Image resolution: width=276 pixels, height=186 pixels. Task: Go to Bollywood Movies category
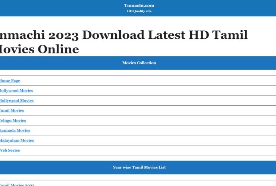click(16, 91)
